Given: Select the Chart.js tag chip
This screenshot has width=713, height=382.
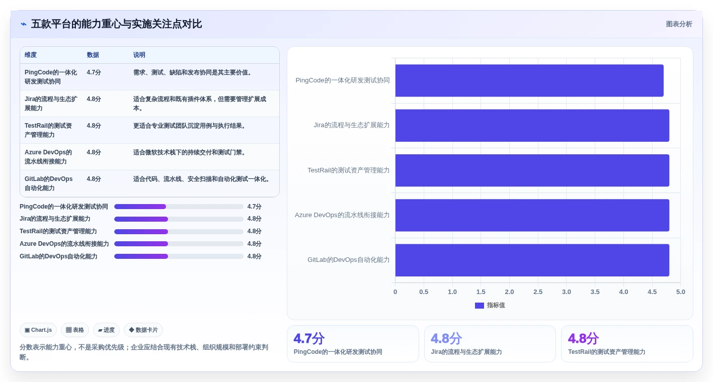Looking at the screenshot, I should coord(38,330).
